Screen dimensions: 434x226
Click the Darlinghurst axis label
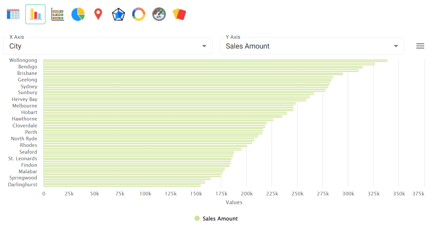22,184
